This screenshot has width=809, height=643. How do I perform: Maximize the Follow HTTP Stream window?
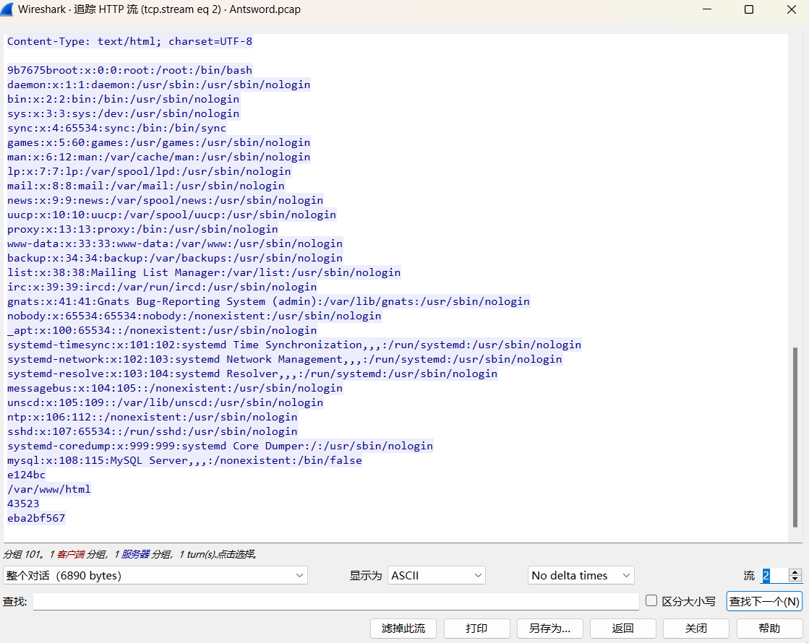point(749,9)
